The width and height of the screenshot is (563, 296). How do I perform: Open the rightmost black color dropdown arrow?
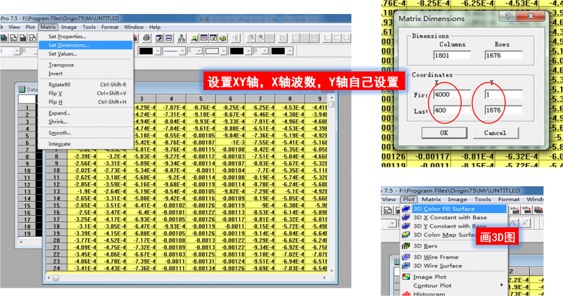pos(289,51)
